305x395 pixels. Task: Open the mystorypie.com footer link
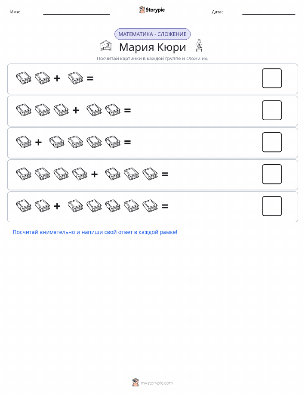click(x=157, y=383)
